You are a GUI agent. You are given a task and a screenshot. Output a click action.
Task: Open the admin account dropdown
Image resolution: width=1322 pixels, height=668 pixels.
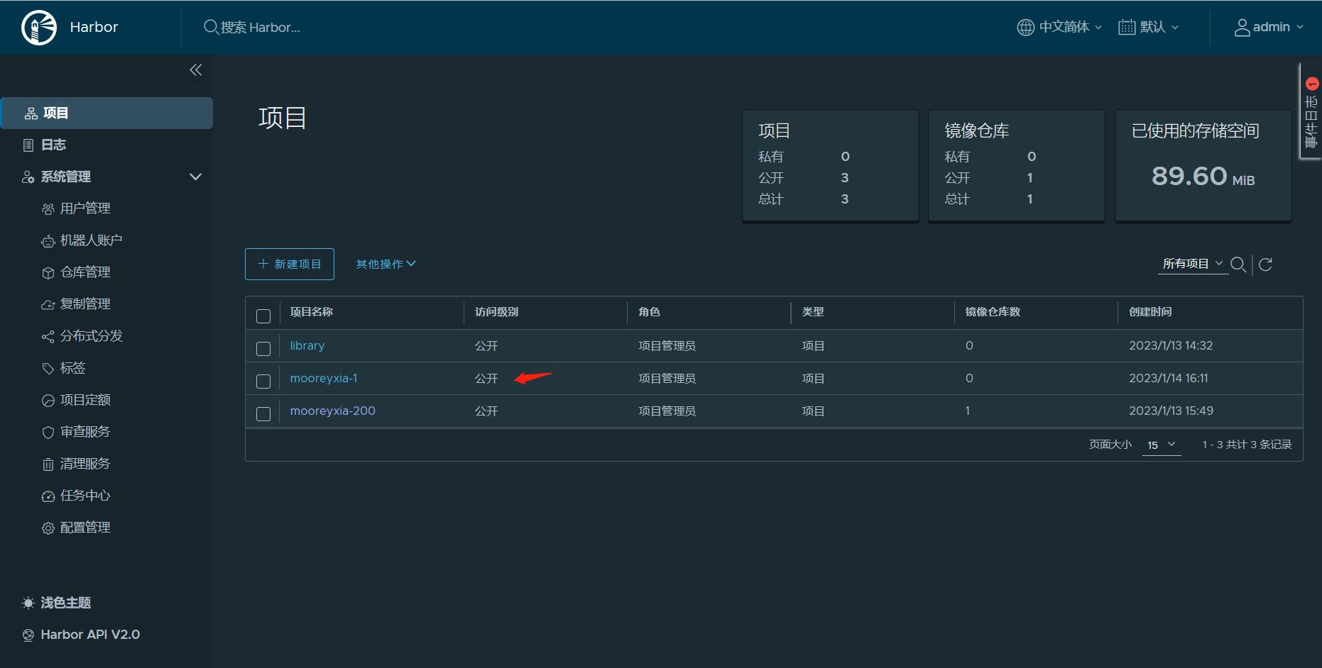click(x=1269, y=27)
